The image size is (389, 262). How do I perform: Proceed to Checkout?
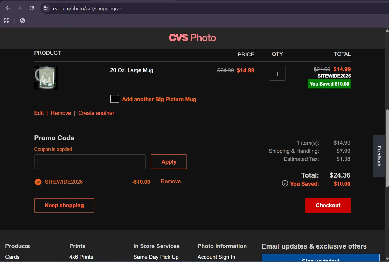(x=328, y=205)
